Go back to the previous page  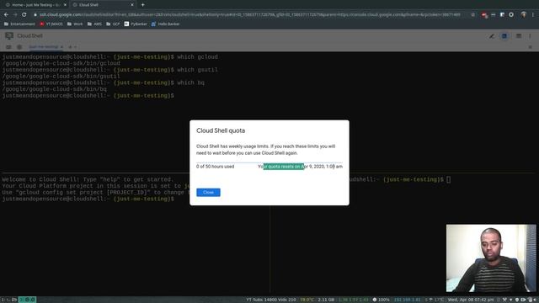coord(6,15)
